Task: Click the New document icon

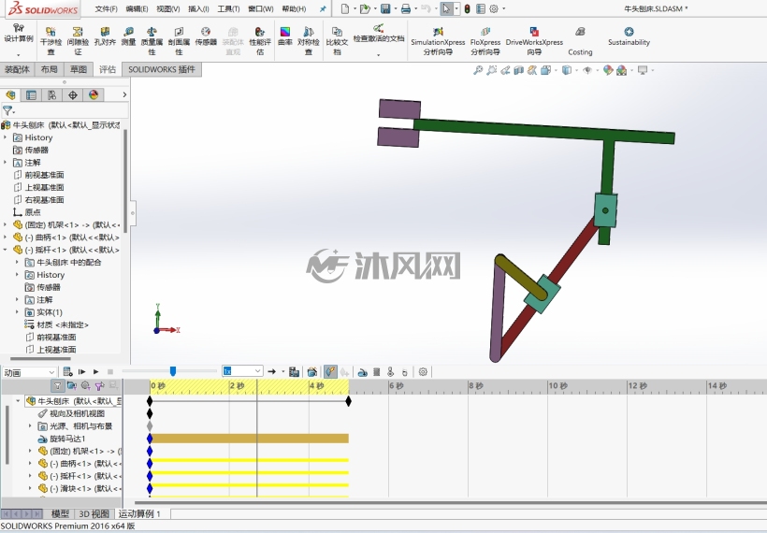Action: (x=345, y=8)
